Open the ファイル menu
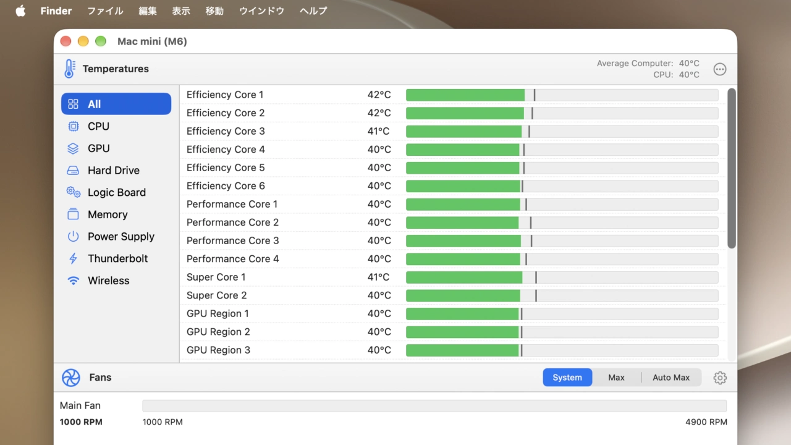Image resolution: width=791 pixels, height=445 pixels. click(105, 11)
